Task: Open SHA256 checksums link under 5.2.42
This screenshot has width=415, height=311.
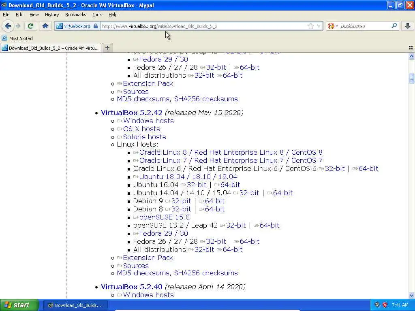Action: pos(206,273)
